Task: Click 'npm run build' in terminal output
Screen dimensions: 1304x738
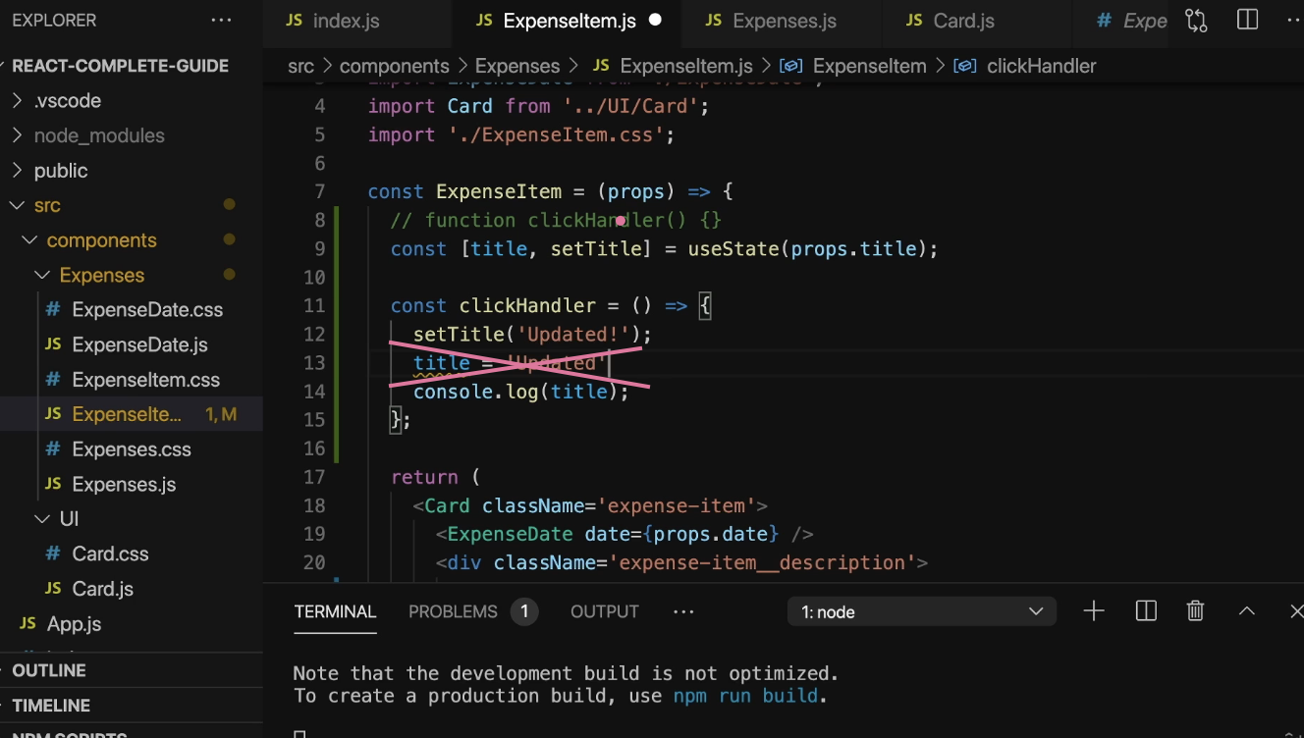Action: (x=744, y=696)
